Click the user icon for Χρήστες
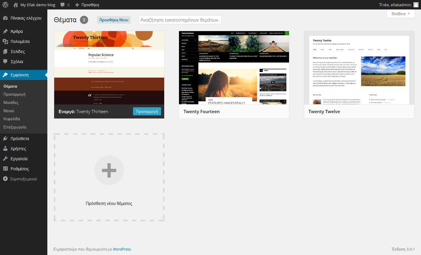Screen dimensions: 421x255 (x=5, y=149)
